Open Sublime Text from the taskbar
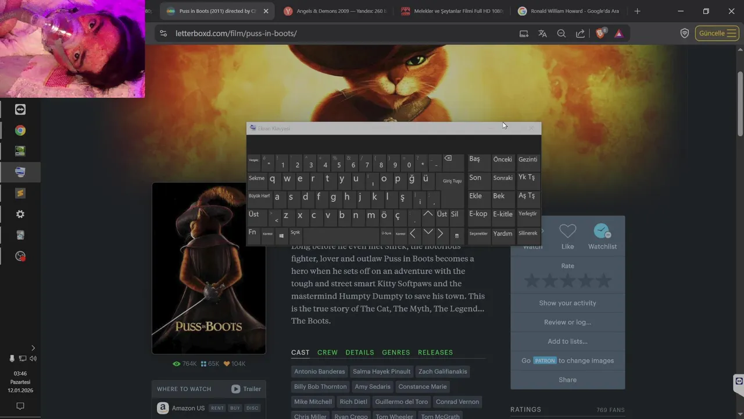This screenshot has width=744, height=419. (x=20, y=193)
